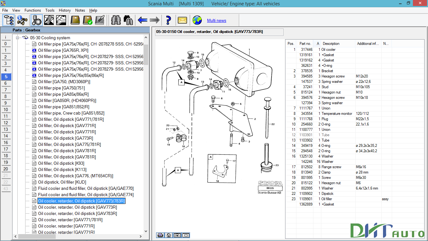
Task: Open the Functions menu
Action: coord(32,10)
